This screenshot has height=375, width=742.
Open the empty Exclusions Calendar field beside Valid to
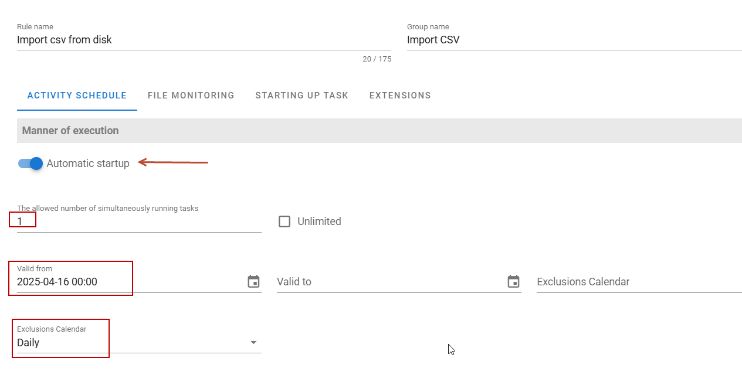pyautogui.click(x=639, y=281)
